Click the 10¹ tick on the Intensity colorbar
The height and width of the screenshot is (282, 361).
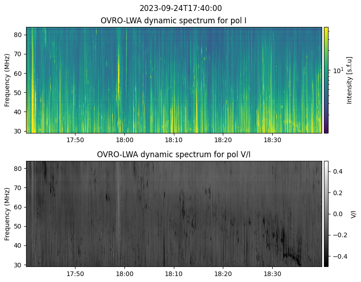(338, 70)
